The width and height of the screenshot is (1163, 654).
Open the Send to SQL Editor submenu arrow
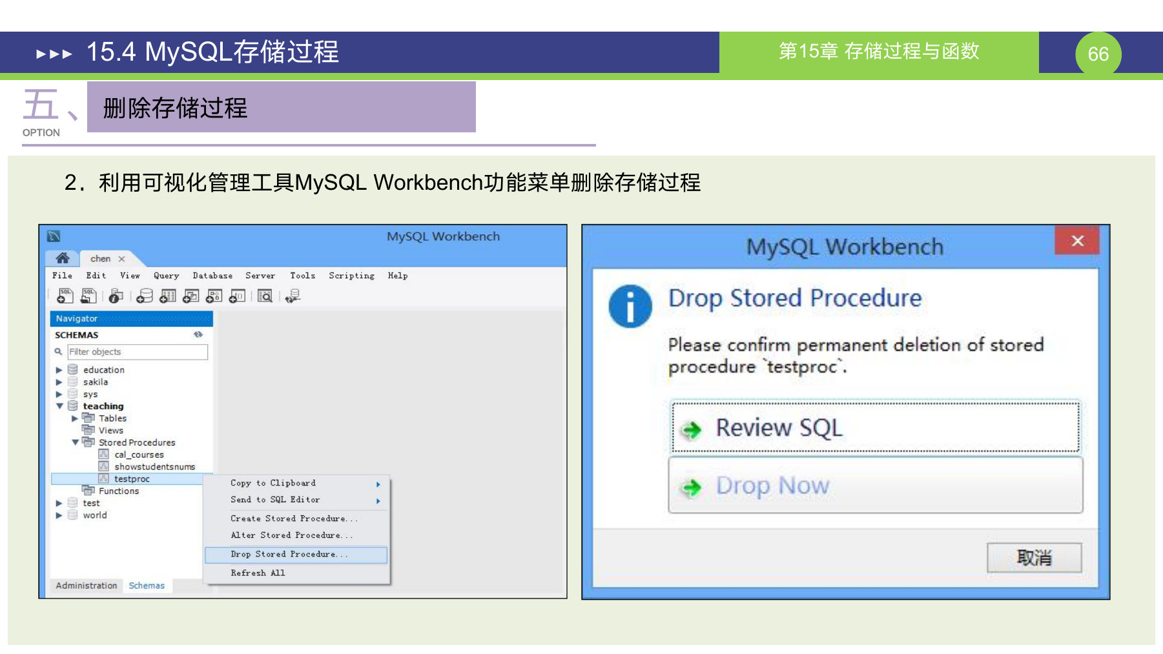(x=378, y=501)
